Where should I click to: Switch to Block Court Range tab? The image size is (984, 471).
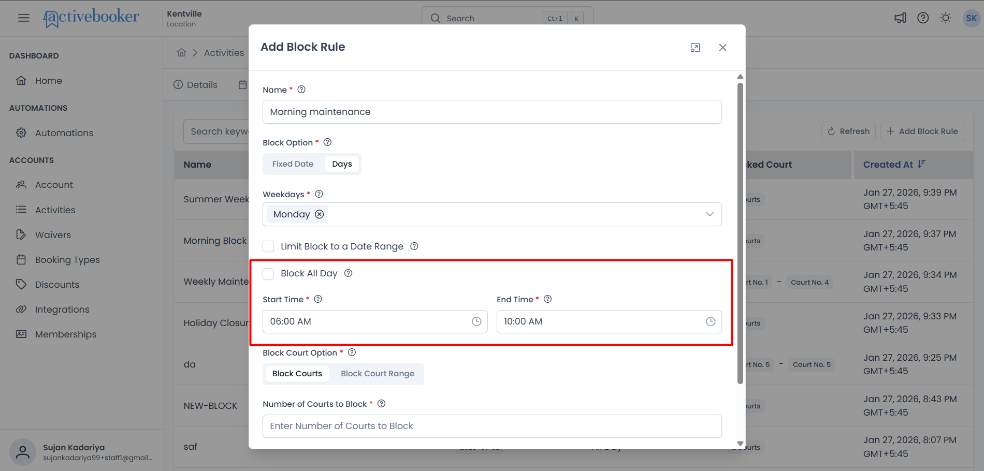click(x=378, y=374)
